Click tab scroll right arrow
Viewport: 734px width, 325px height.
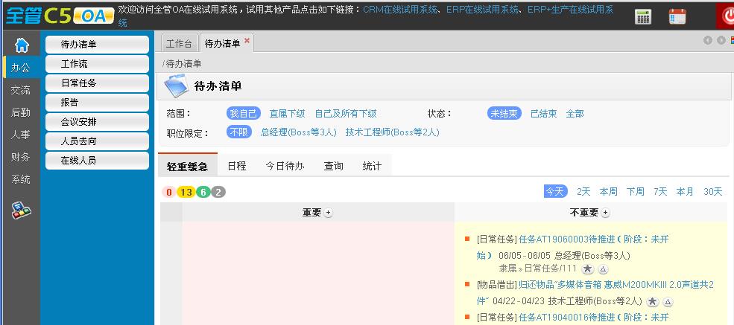(x=721, y=40)
